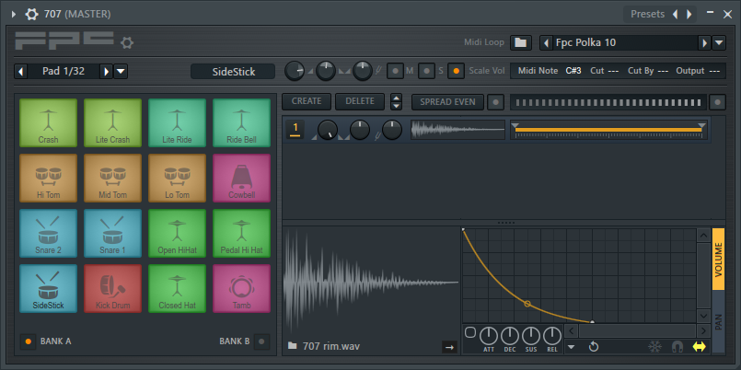Select previous preset arrow
Image resolution: width=741 pixels, height=370 pixels.
click(x=675, y=14)
